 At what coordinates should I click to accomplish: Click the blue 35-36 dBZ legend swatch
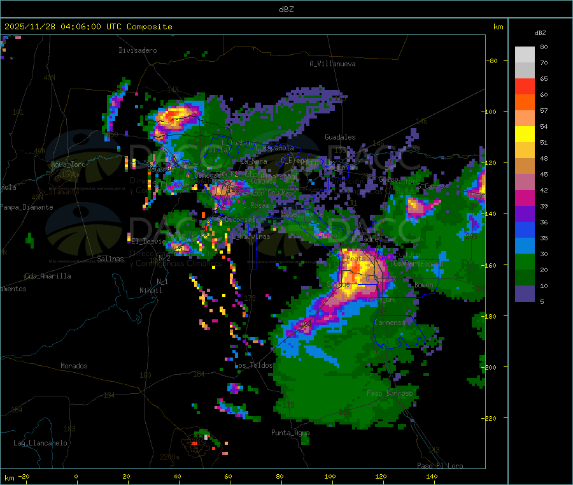pyautogui.click(x=525, y=230)
